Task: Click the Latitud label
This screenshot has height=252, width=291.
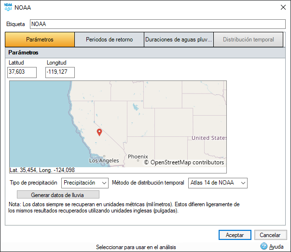Action: pyautogui.click(x=16, y=63)
